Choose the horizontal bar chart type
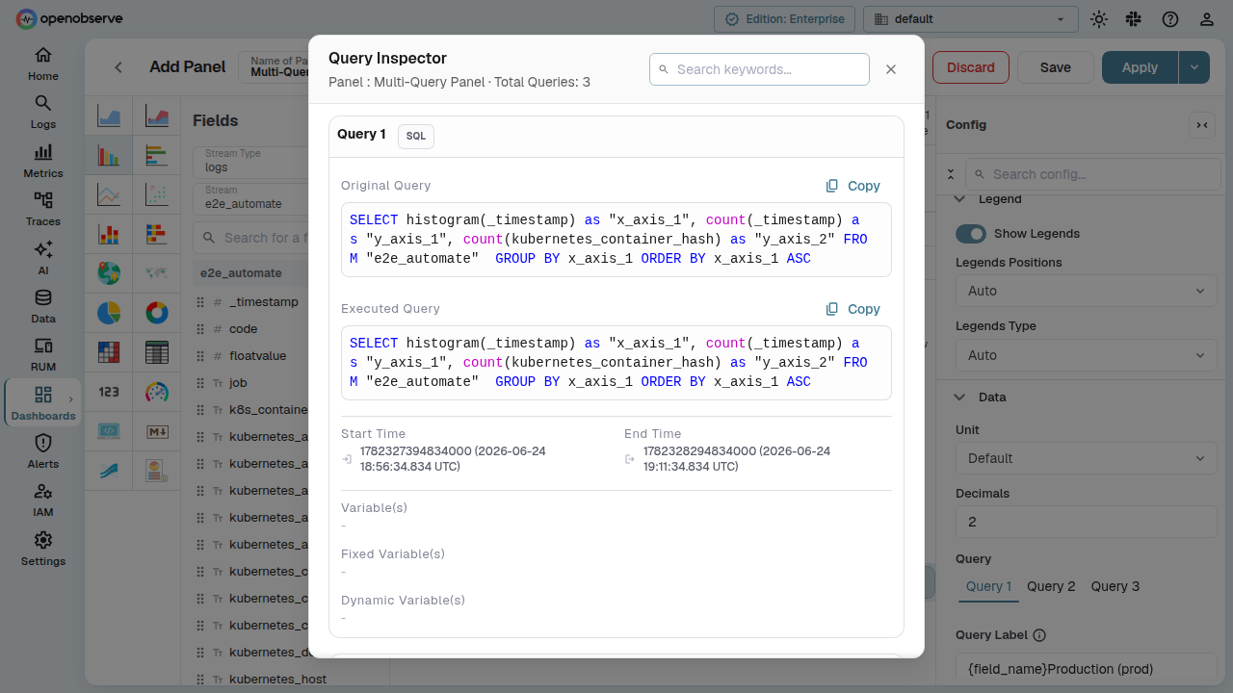Viewport: 1233px width, 693px height. 157,155
